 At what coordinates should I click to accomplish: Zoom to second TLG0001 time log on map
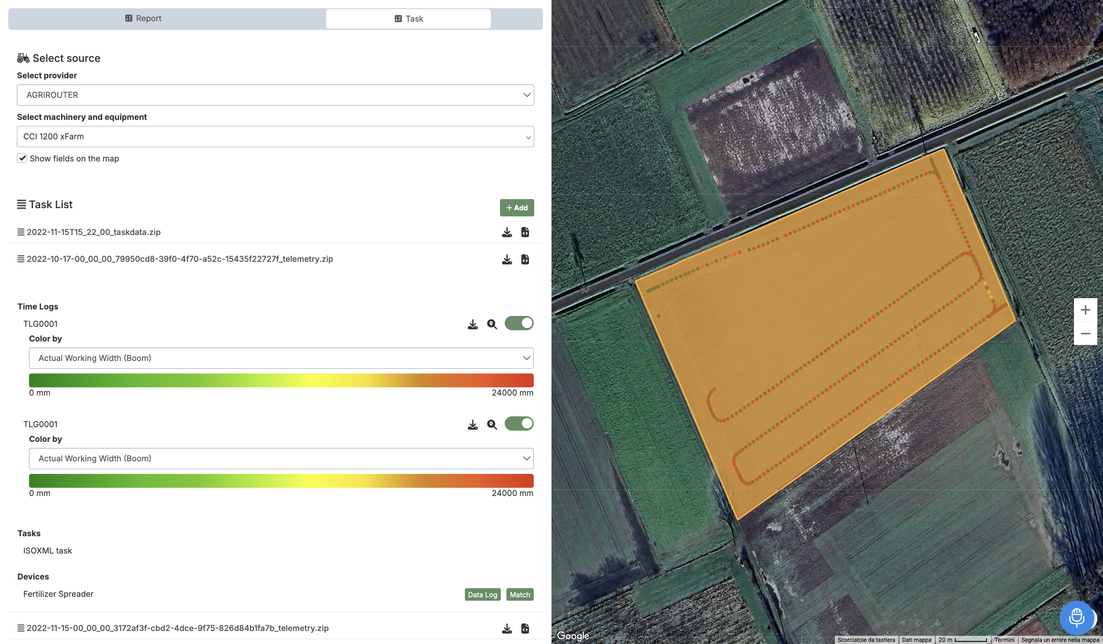(492, 425)
